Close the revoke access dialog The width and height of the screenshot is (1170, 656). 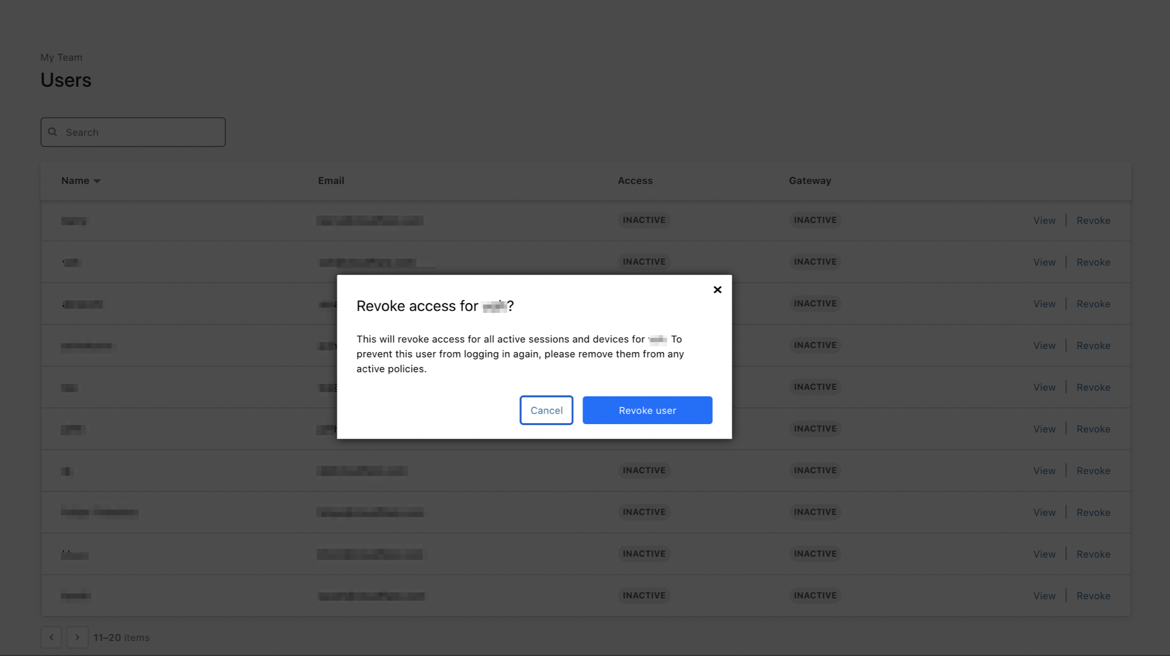(x=715, y=289)
